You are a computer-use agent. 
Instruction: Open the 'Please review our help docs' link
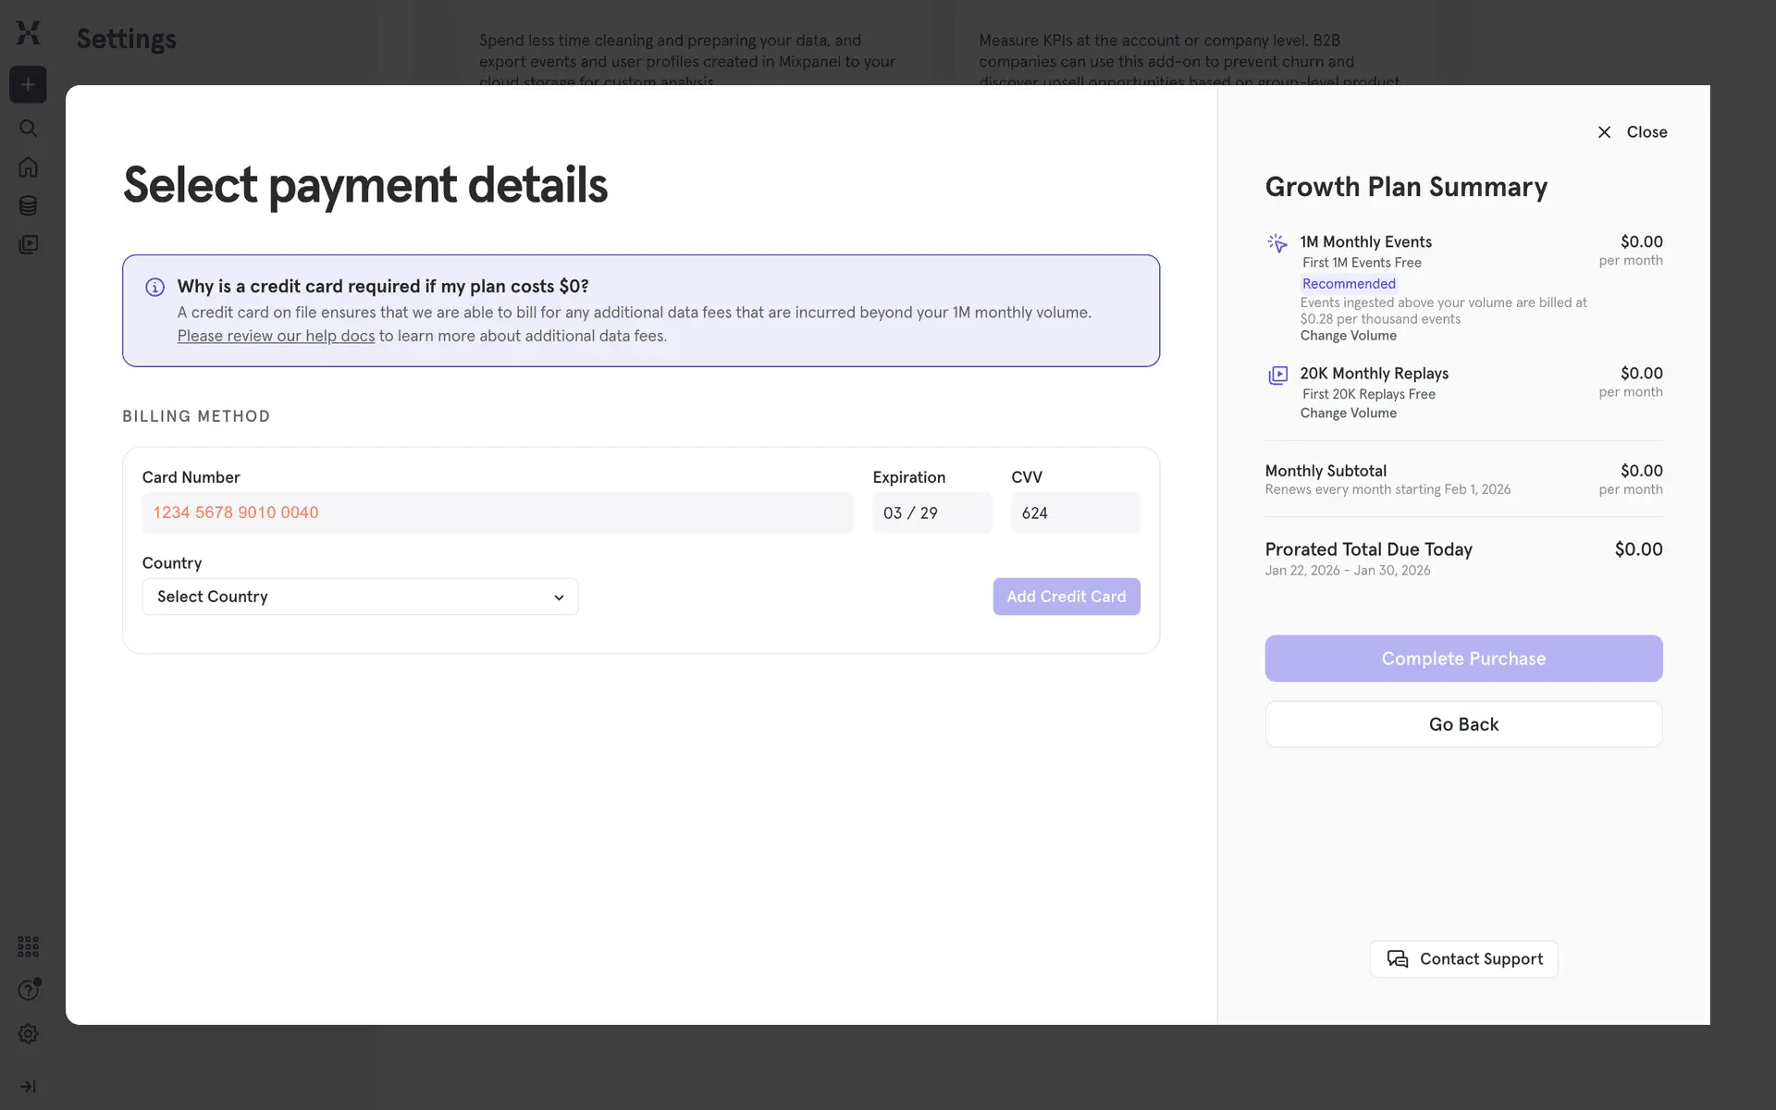[276, 336]
